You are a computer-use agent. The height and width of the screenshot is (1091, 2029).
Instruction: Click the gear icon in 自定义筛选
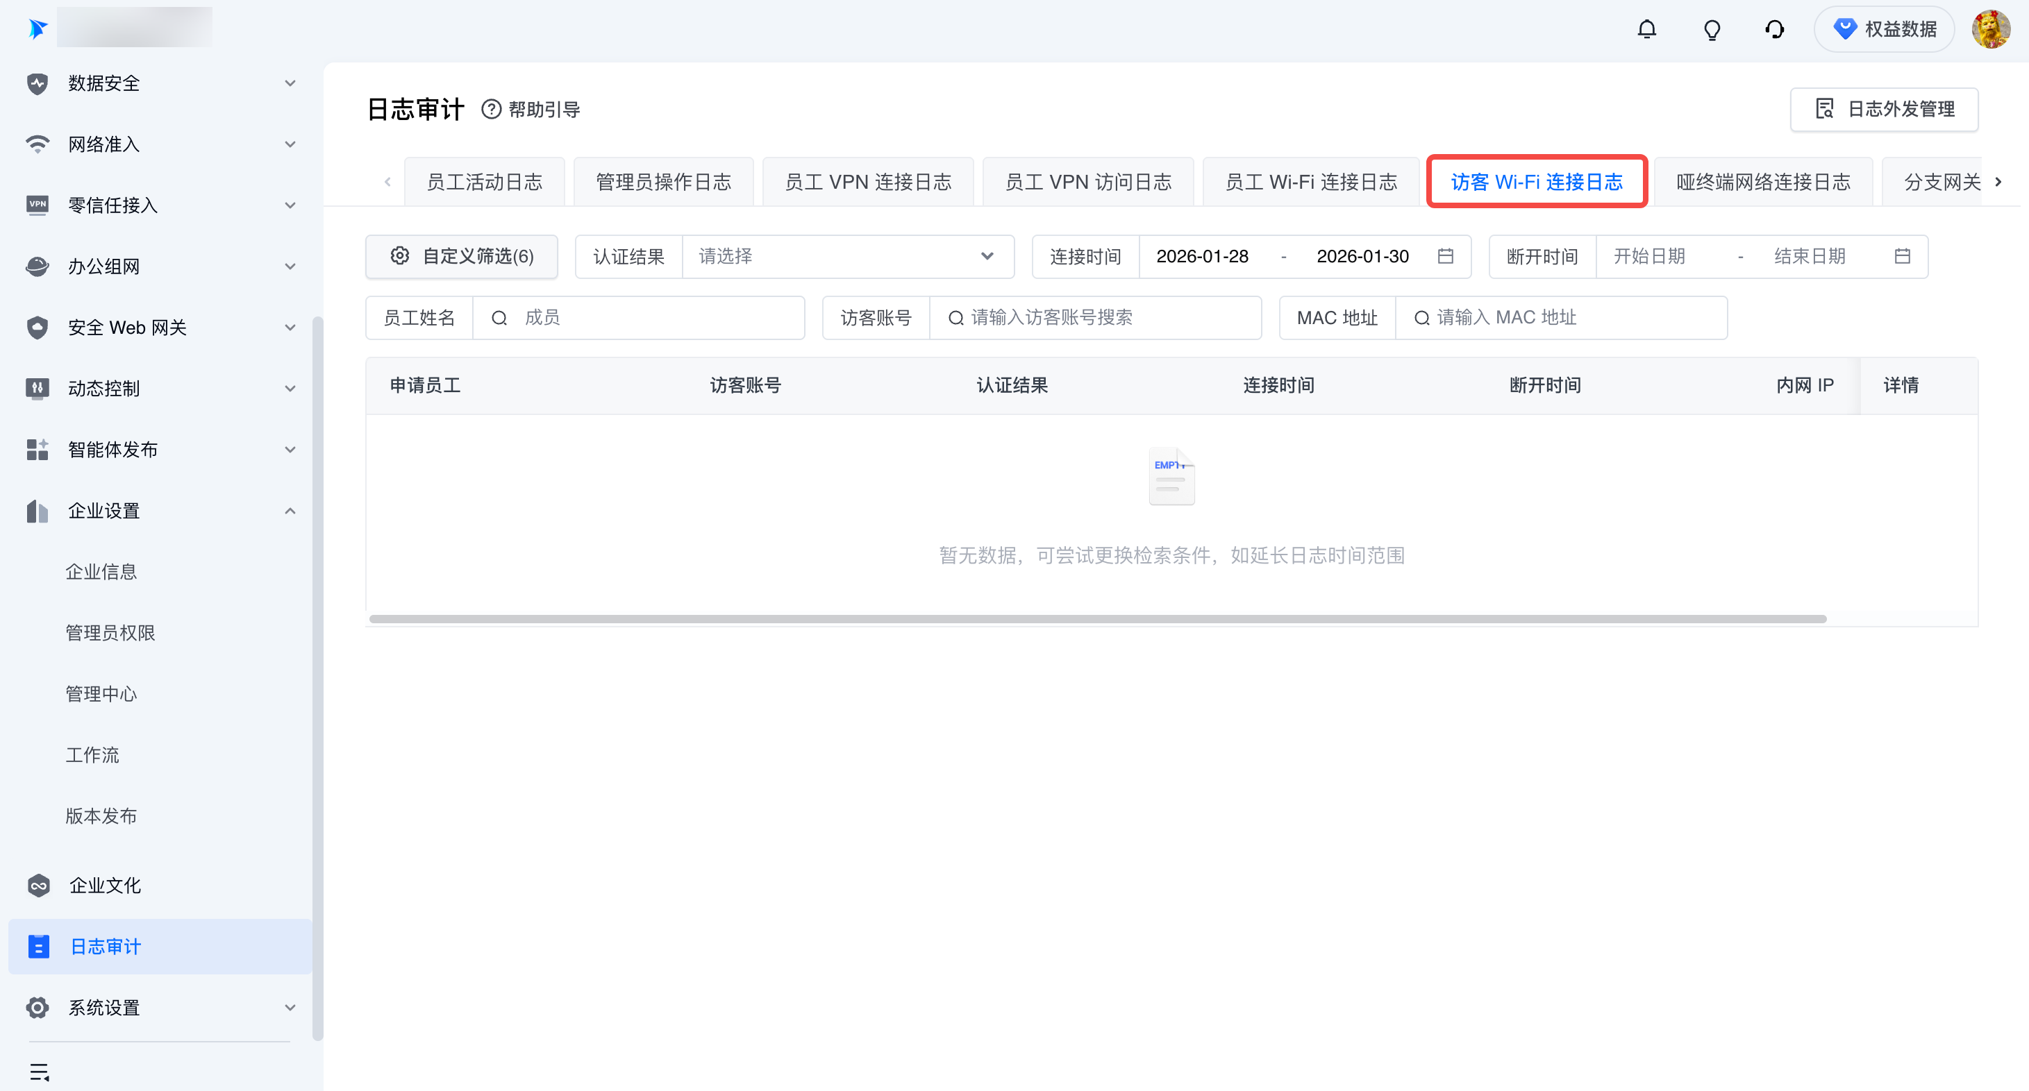tap(399, 255)
